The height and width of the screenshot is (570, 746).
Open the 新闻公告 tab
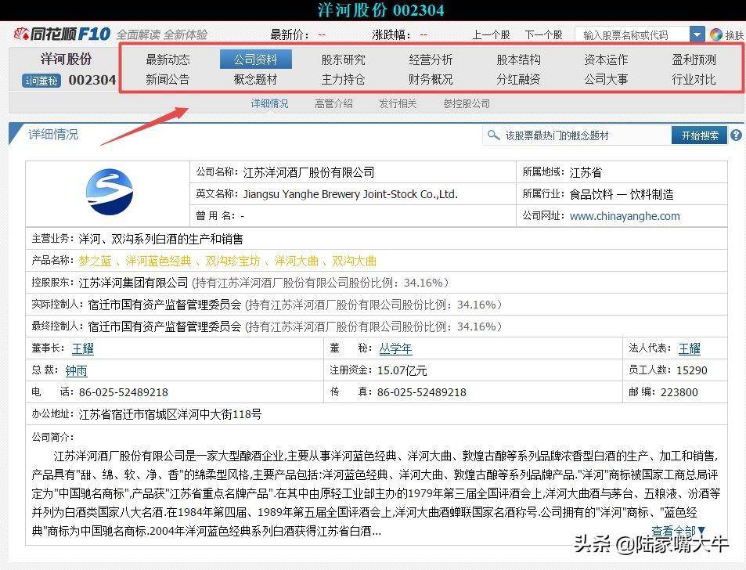[x=168, y=79]
